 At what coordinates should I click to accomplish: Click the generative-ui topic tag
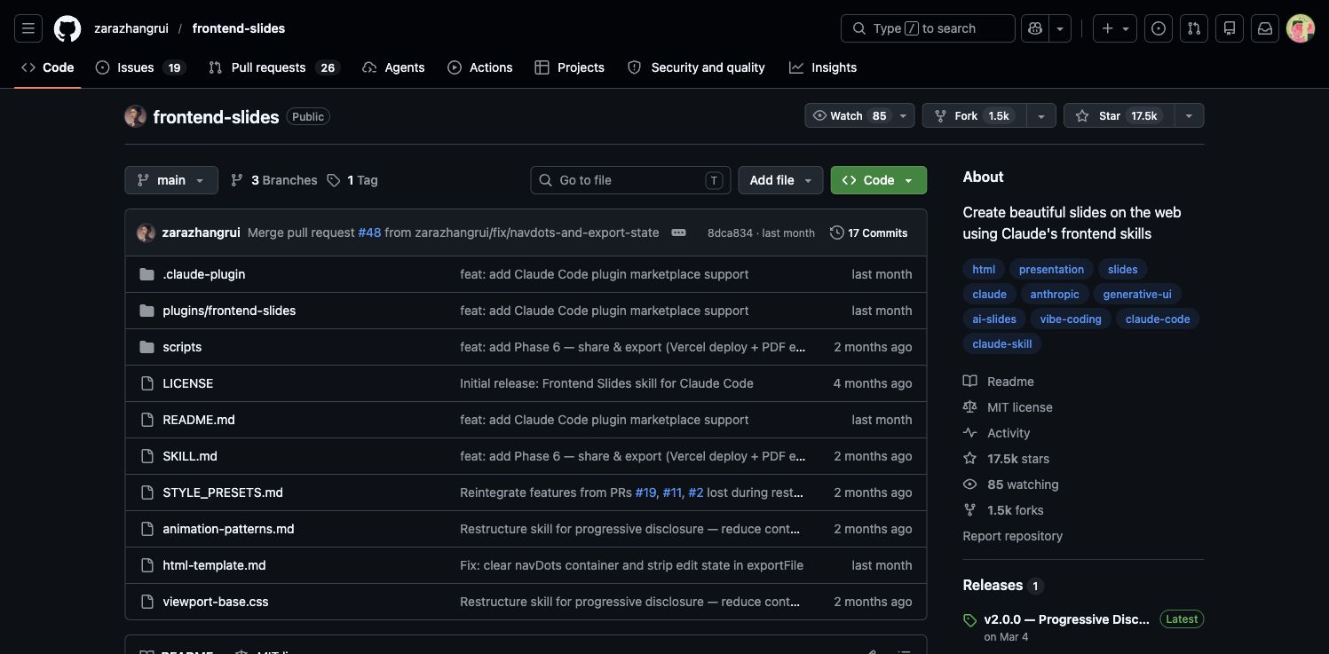coord(1137,295)
